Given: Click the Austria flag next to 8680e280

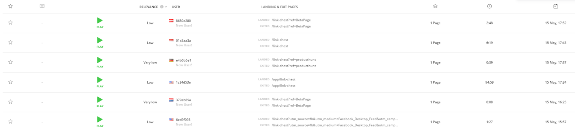Looking at the screenshot, I should [x=171, y=20].
